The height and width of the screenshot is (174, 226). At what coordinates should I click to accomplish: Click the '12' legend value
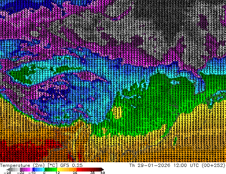58,173
